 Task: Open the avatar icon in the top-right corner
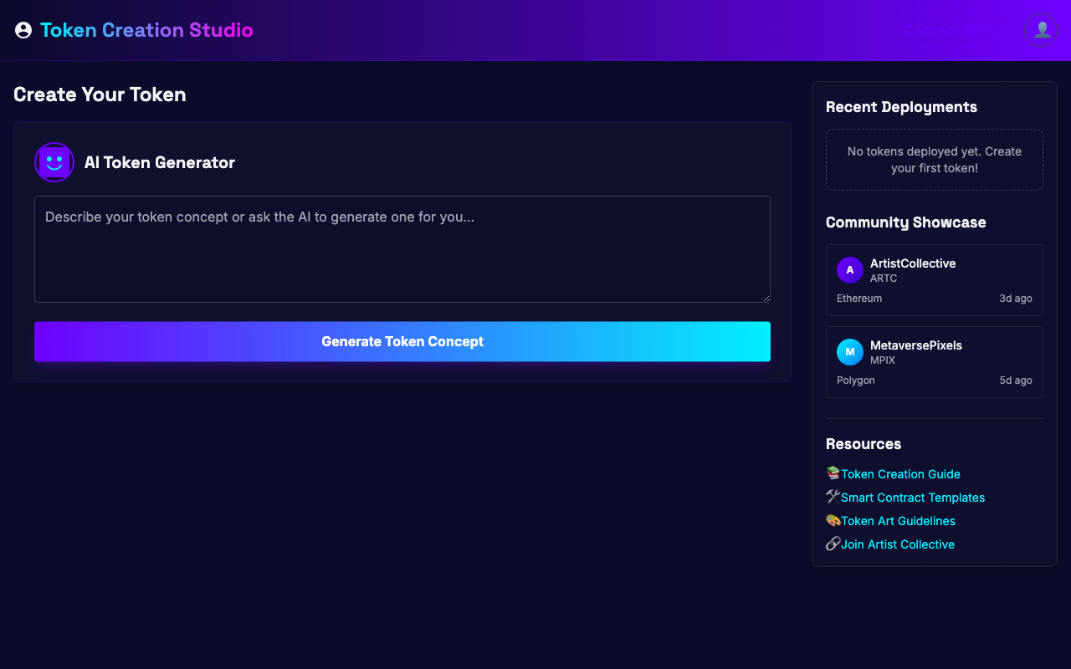tap(1041, 30)
